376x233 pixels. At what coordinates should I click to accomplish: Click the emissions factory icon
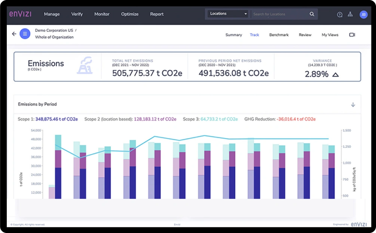pyautogui.click(x=85, y=65)
